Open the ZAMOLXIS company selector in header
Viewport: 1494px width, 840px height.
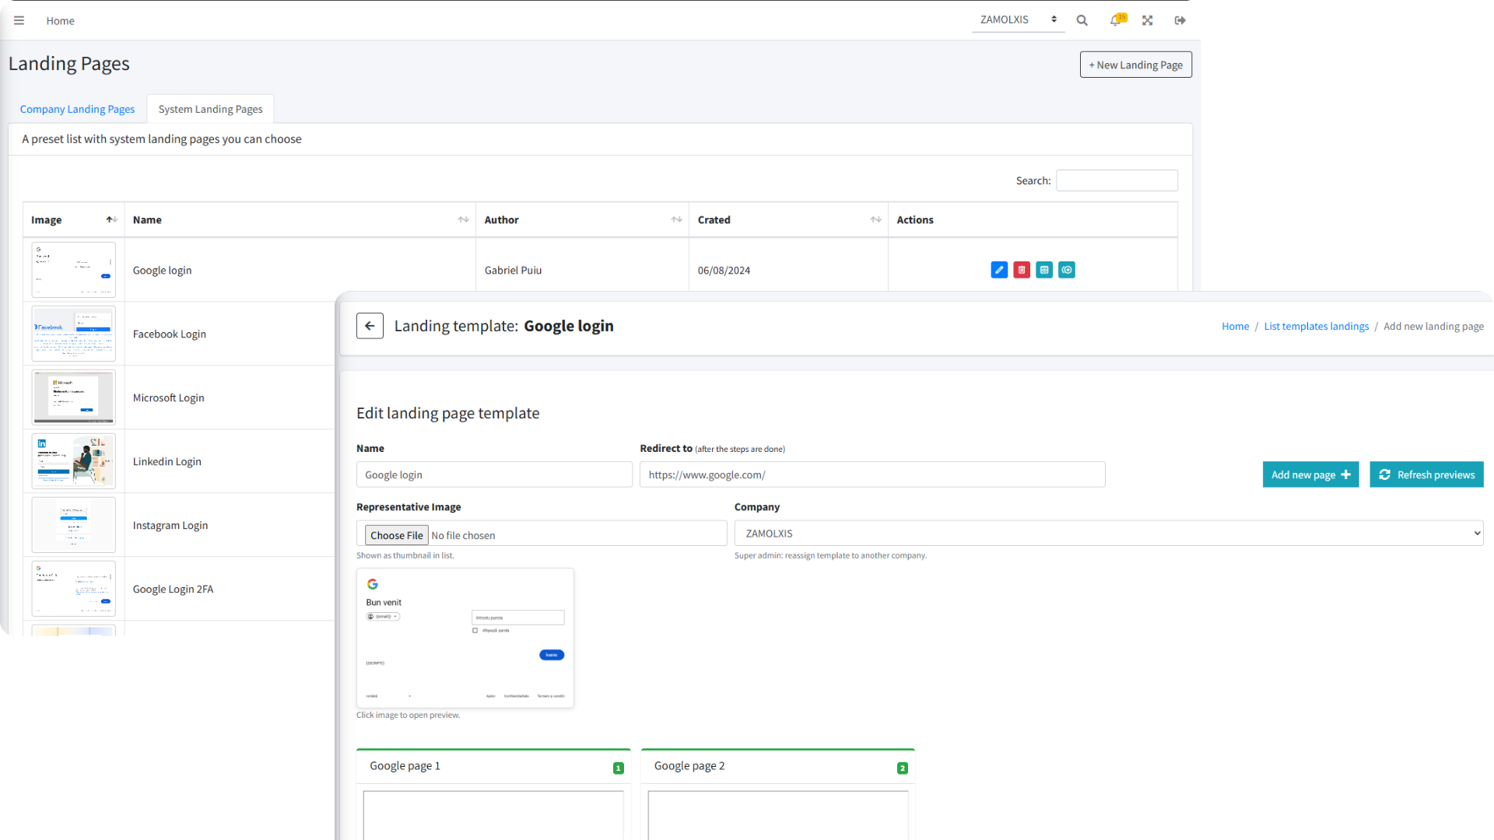point(1018,20)
